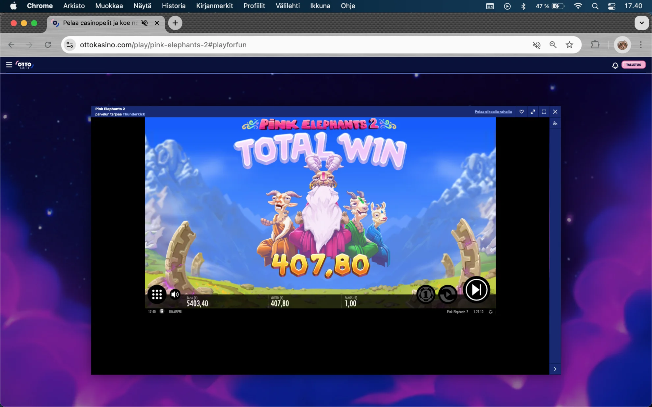View site information icon in address bar
Image resolution: width=652 pixels, height=407 pixels.
point(70,45)
